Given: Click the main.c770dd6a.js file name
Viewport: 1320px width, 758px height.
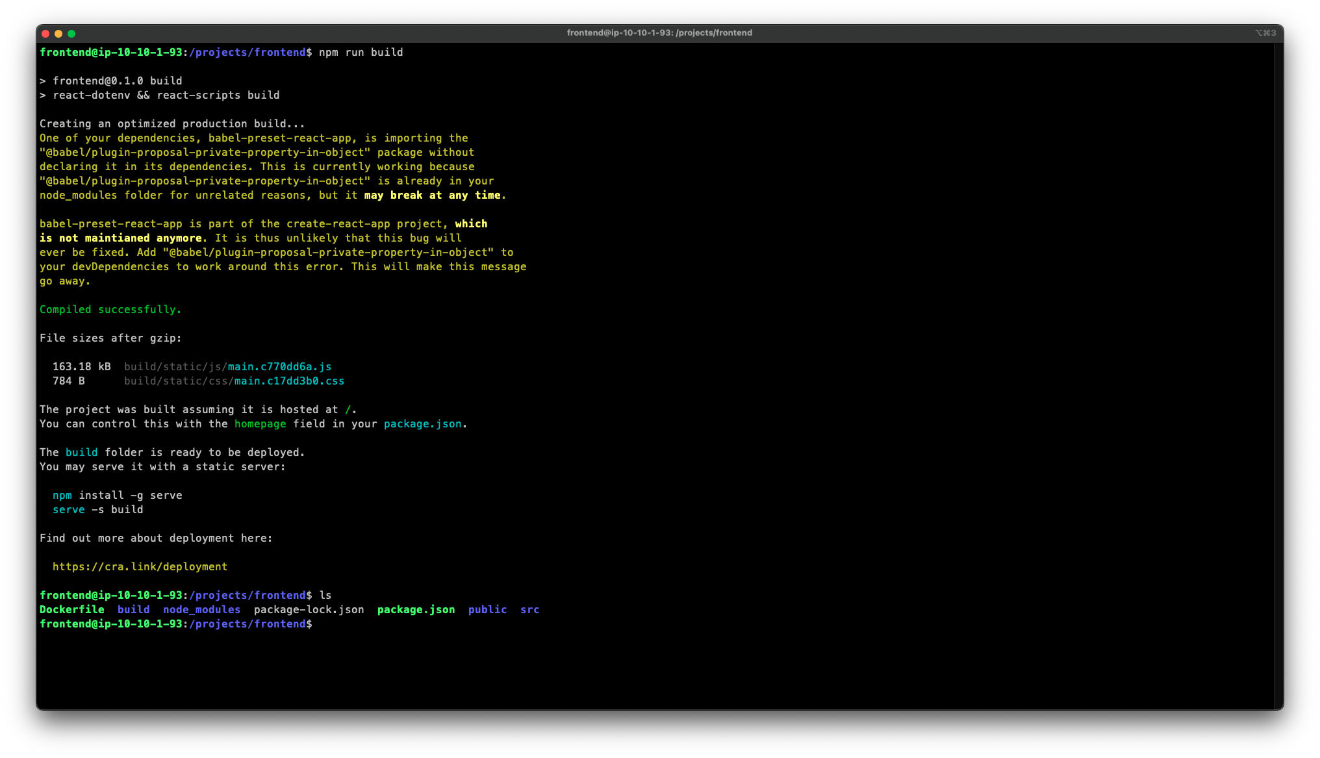Looking at the screenshot, I should pos(279,367).
